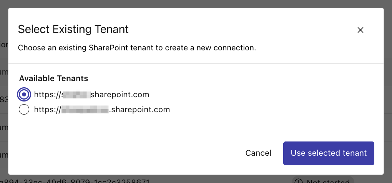Confirm with Use selected tenant button

[x=329, y=153]
